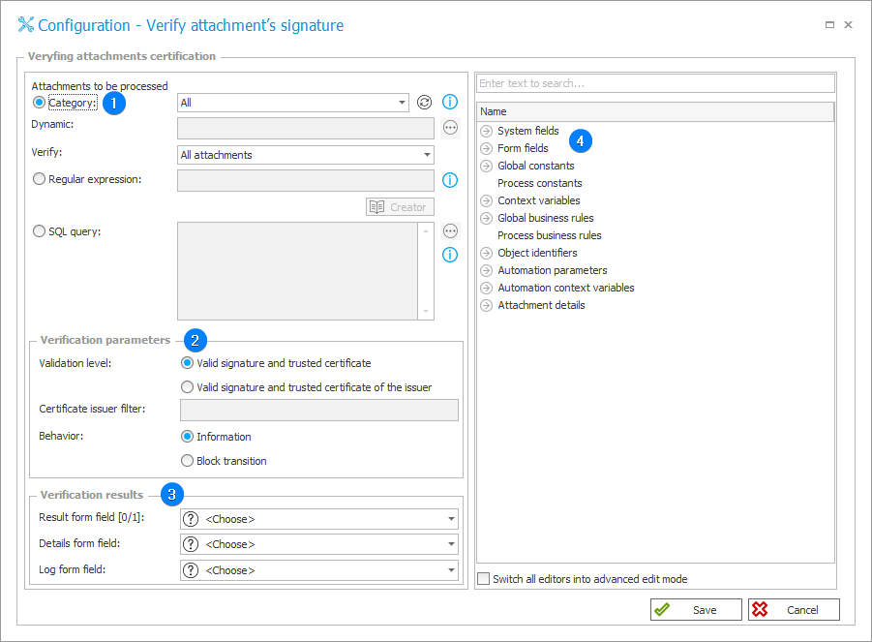Click SQL query scrollbar up arrow
Image resolution: width=872 pixels, height=642 pixels.
click(x=426, y=230)
